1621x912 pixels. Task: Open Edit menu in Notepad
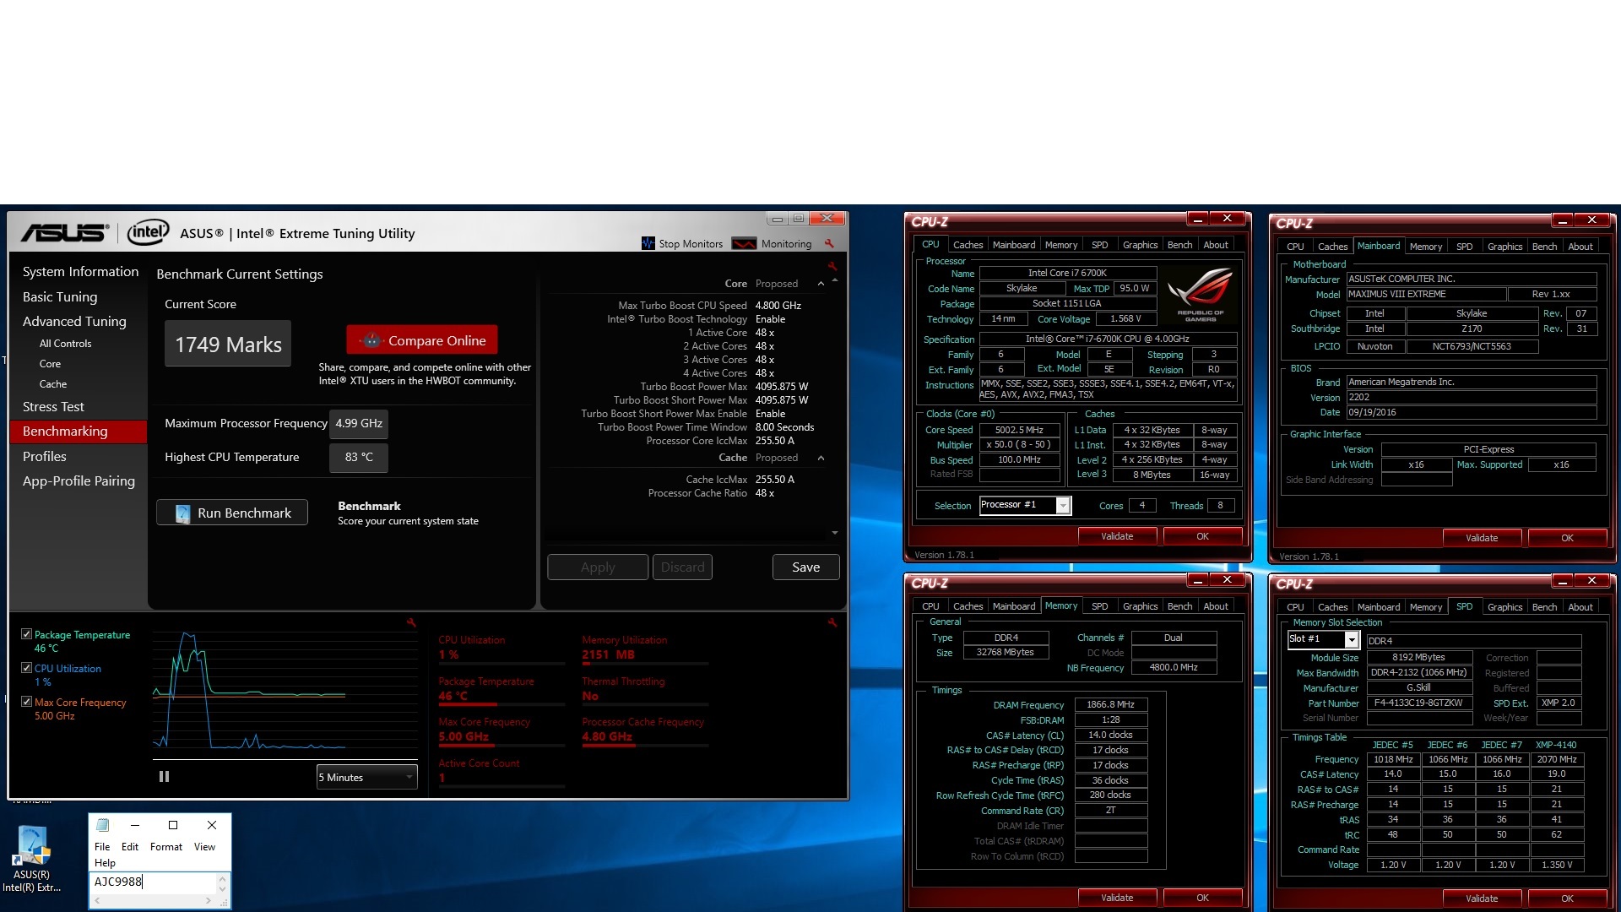coord(130,847)
